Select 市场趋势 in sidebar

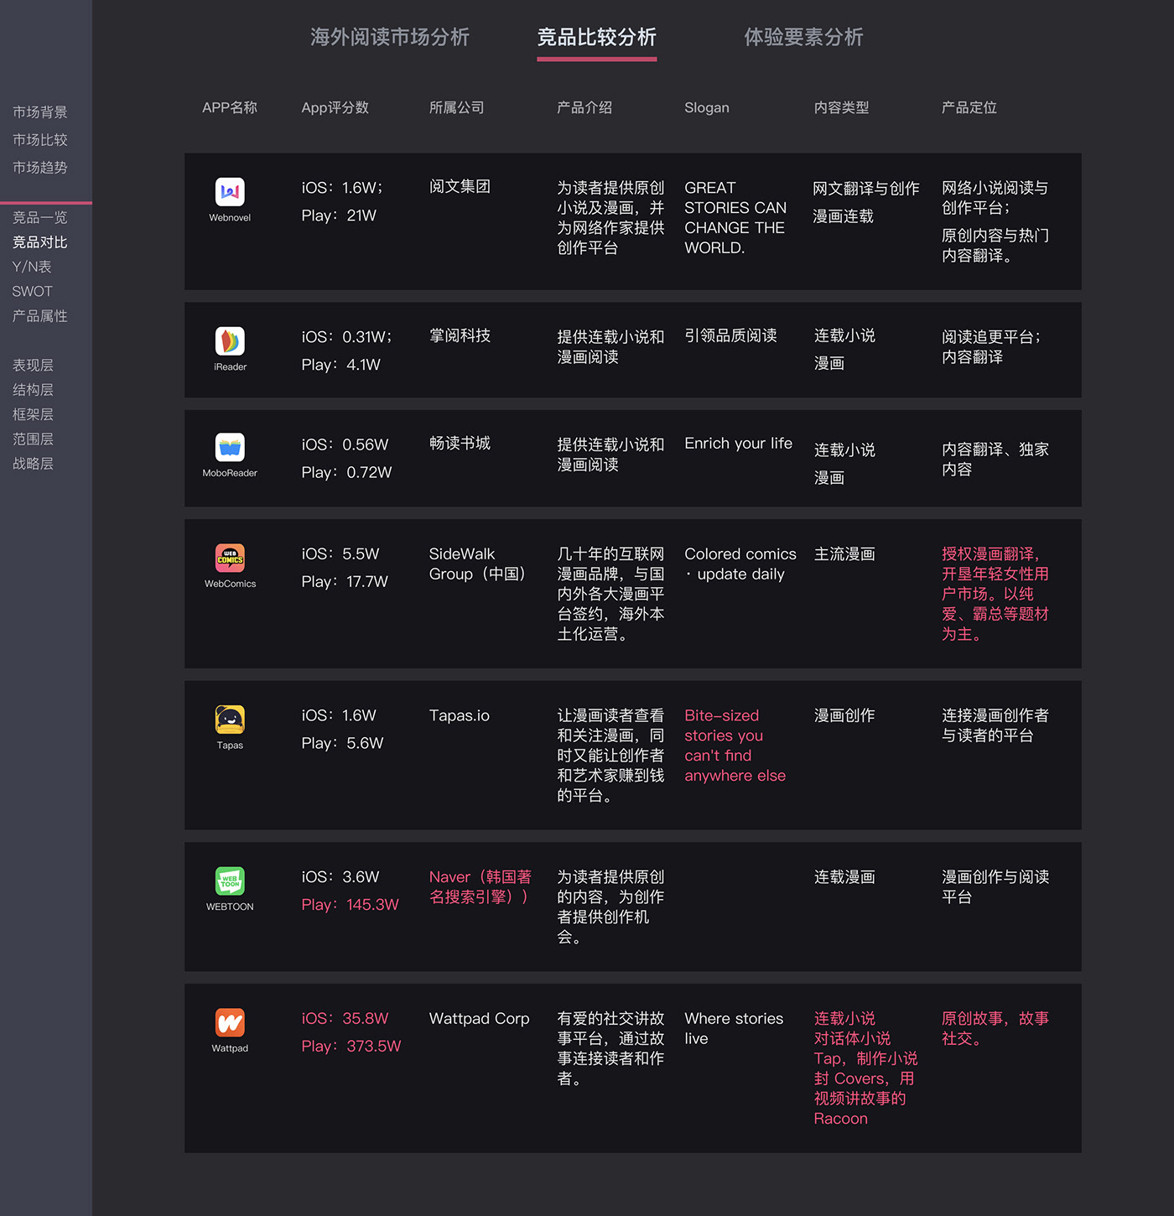(x=39, y=168)
